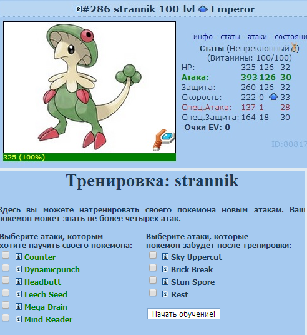The image size is (307, 335).
Task: Click the Mega Drain attack name
Action: pos(46,307)
